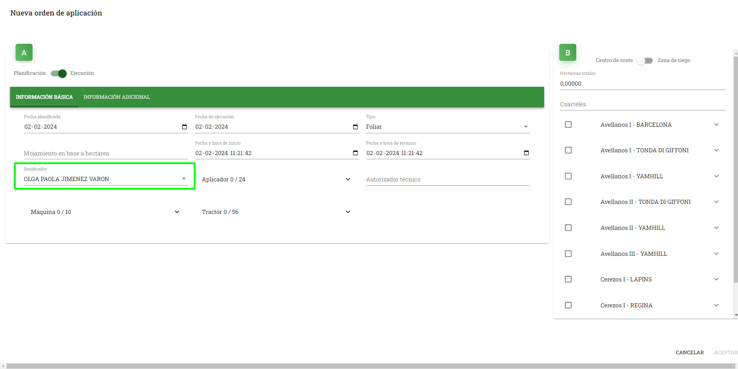Open calendar picker for Fecha planificada

pyautogui.click(x=184, y=127)
